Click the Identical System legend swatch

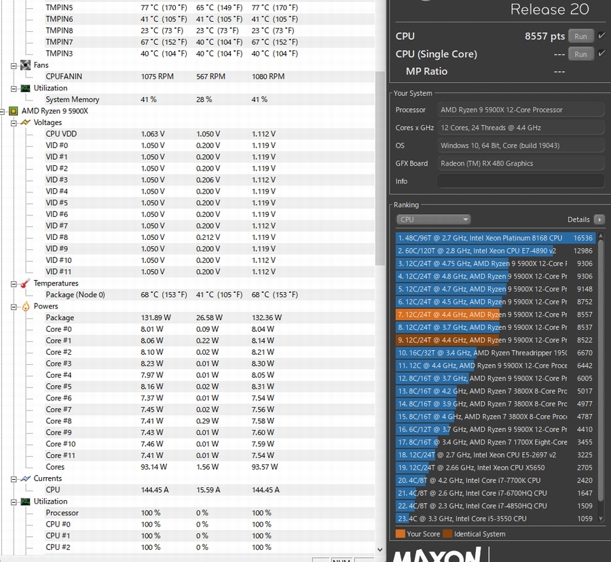pos(447,534)
